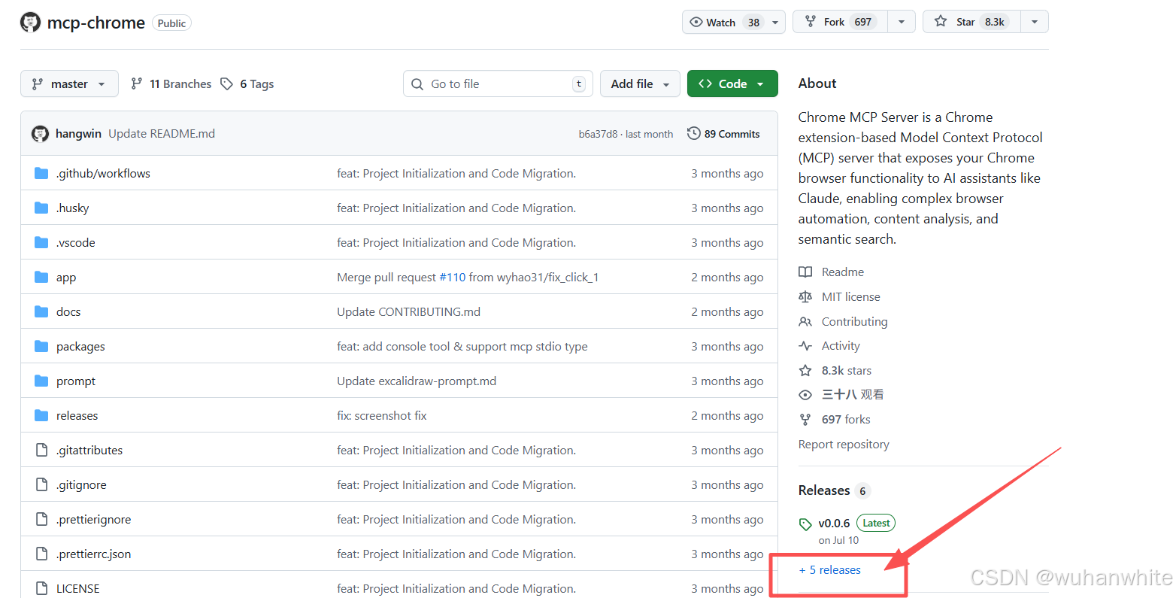Image resolution: width=1176 pixels, height=598 pixels.
Task: Click the Latest badge
Action: pos(876,523)
